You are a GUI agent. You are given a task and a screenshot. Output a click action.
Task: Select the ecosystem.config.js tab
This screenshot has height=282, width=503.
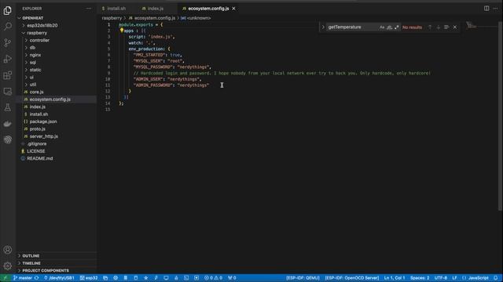tap(208, 9)
